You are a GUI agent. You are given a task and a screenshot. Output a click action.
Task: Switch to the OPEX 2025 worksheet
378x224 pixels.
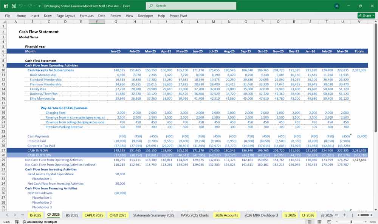[118, 215]
